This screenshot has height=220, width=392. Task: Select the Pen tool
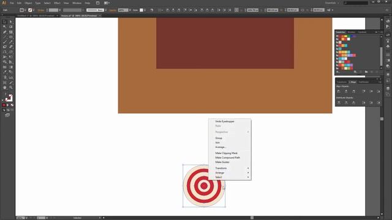[4, 32]
